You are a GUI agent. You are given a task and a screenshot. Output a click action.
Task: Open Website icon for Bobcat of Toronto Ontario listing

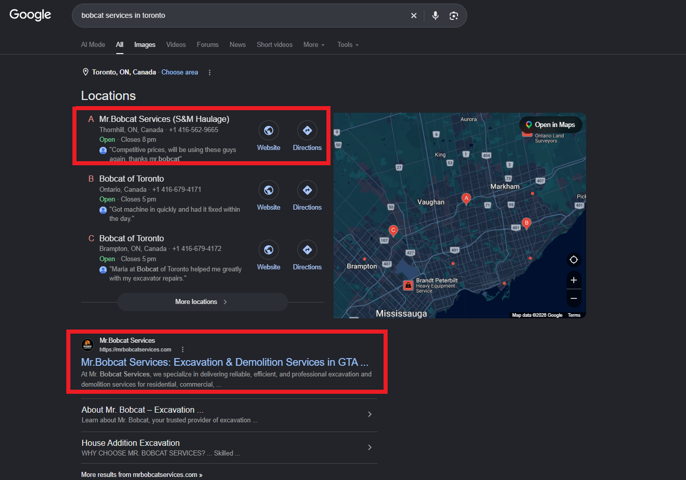pos(269,190)
